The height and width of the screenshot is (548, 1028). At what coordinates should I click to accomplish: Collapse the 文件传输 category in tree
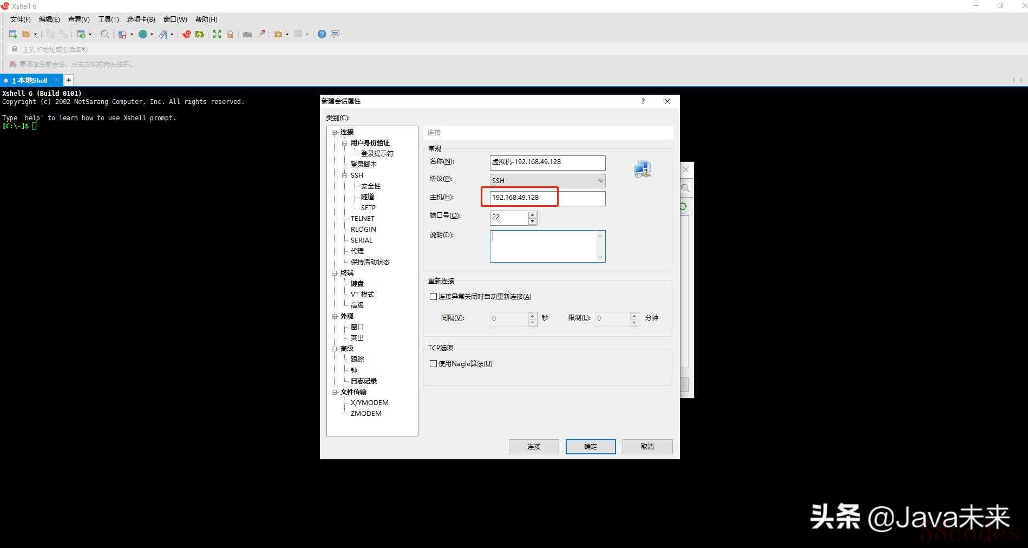pyautogui.click(x=334, y=392)
